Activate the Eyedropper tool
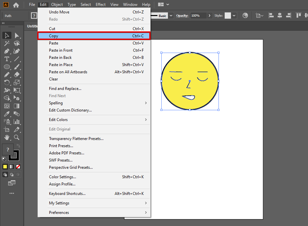308x226 pixels. (x=7, y=114)
